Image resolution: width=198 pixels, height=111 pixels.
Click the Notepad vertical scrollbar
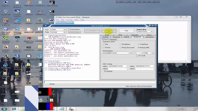(188, 41)
